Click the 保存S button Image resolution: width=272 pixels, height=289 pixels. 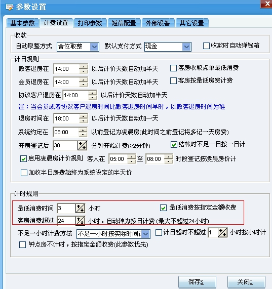(x=197, y=282)
